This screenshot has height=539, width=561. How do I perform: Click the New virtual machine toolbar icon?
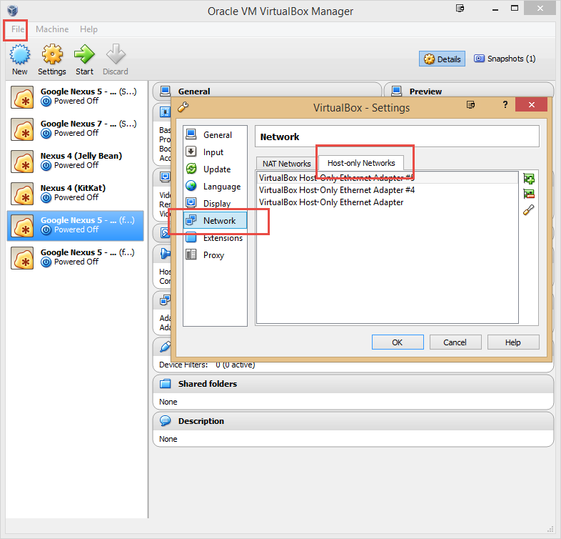[20, 54]
